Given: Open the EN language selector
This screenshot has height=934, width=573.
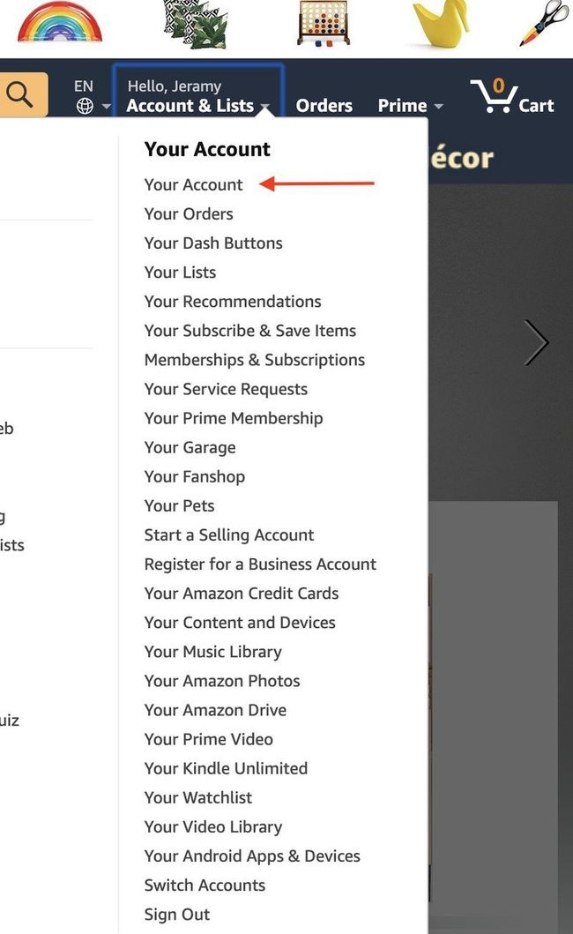Looking at the screenshot, I should pyautogui.click(x=83, y=86).
